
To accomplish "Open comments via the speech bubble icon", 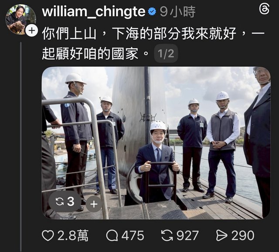I will click(112, 235).
